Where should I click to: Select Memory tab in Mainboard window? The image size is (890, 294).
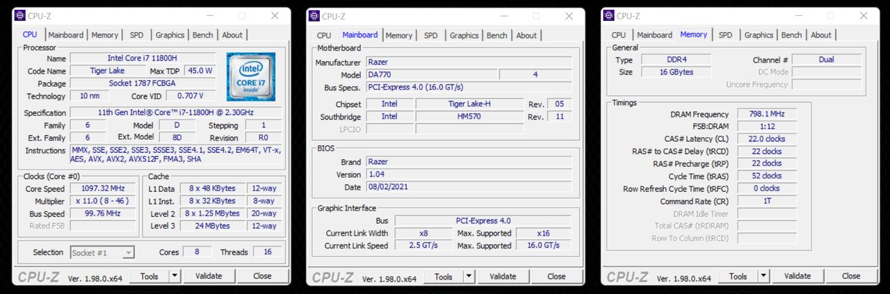coord(399,35)
